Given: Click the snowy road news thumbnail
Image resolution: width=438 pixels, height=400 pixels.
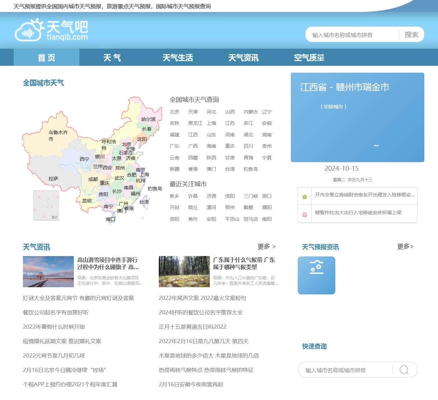Looking at the screenshot, I should [48, 271].
